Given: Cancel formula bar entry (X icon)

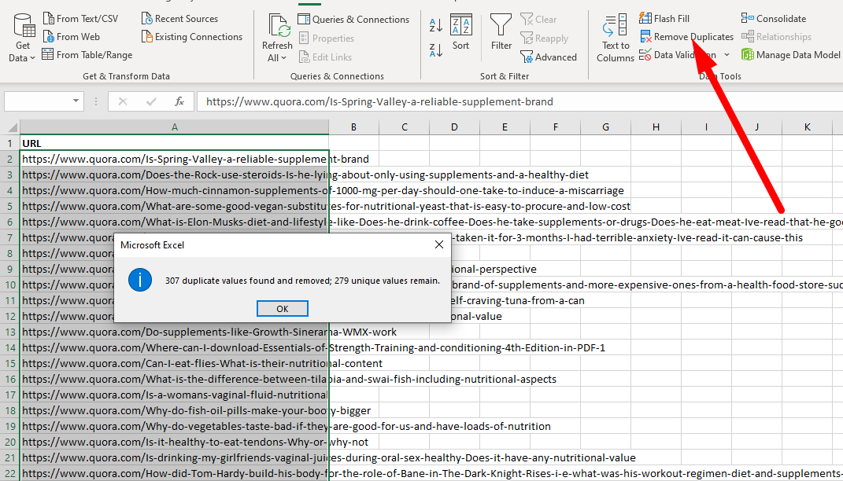Looking at the screenshot, I should (123, 101).
